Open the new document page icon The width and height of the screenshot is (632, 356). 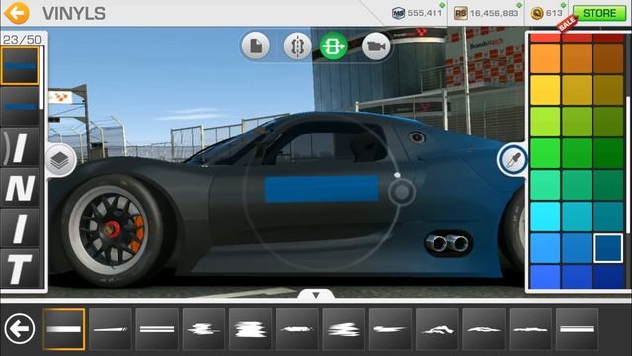tap(256, 46)
